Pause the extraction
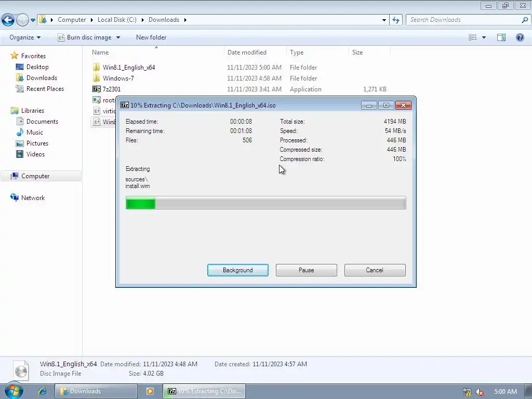Screen dimensions: 532x399 tap(307, 270)
